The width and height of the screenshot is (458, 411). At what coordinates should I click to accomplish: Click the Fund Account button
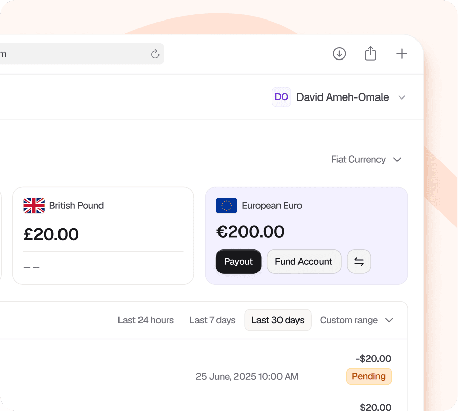coord(304,262)
